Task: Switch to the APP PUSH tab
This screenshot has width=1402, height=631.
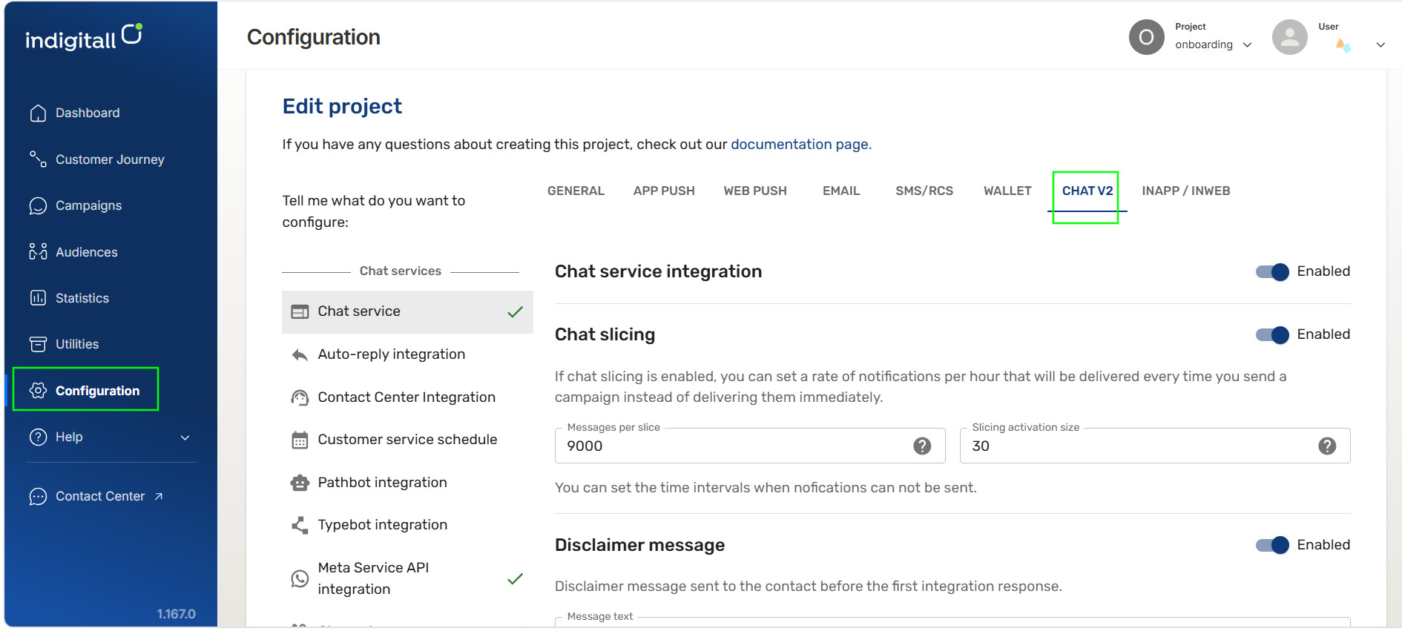Action: click(664, 191)
